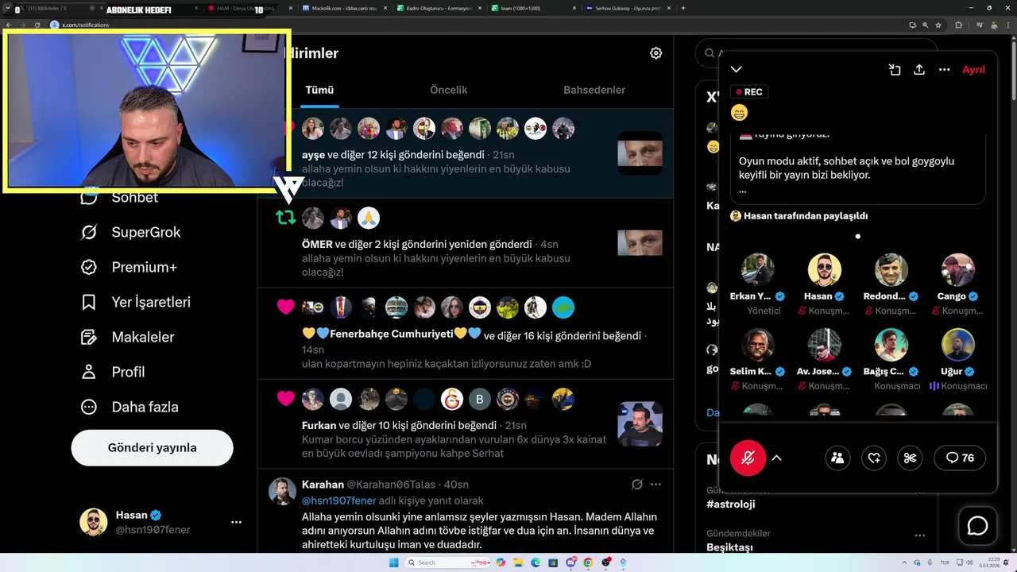Screen dimensions: 1017x572
Task: Open Space chat with 76 comments
Action: click(960, 458)
